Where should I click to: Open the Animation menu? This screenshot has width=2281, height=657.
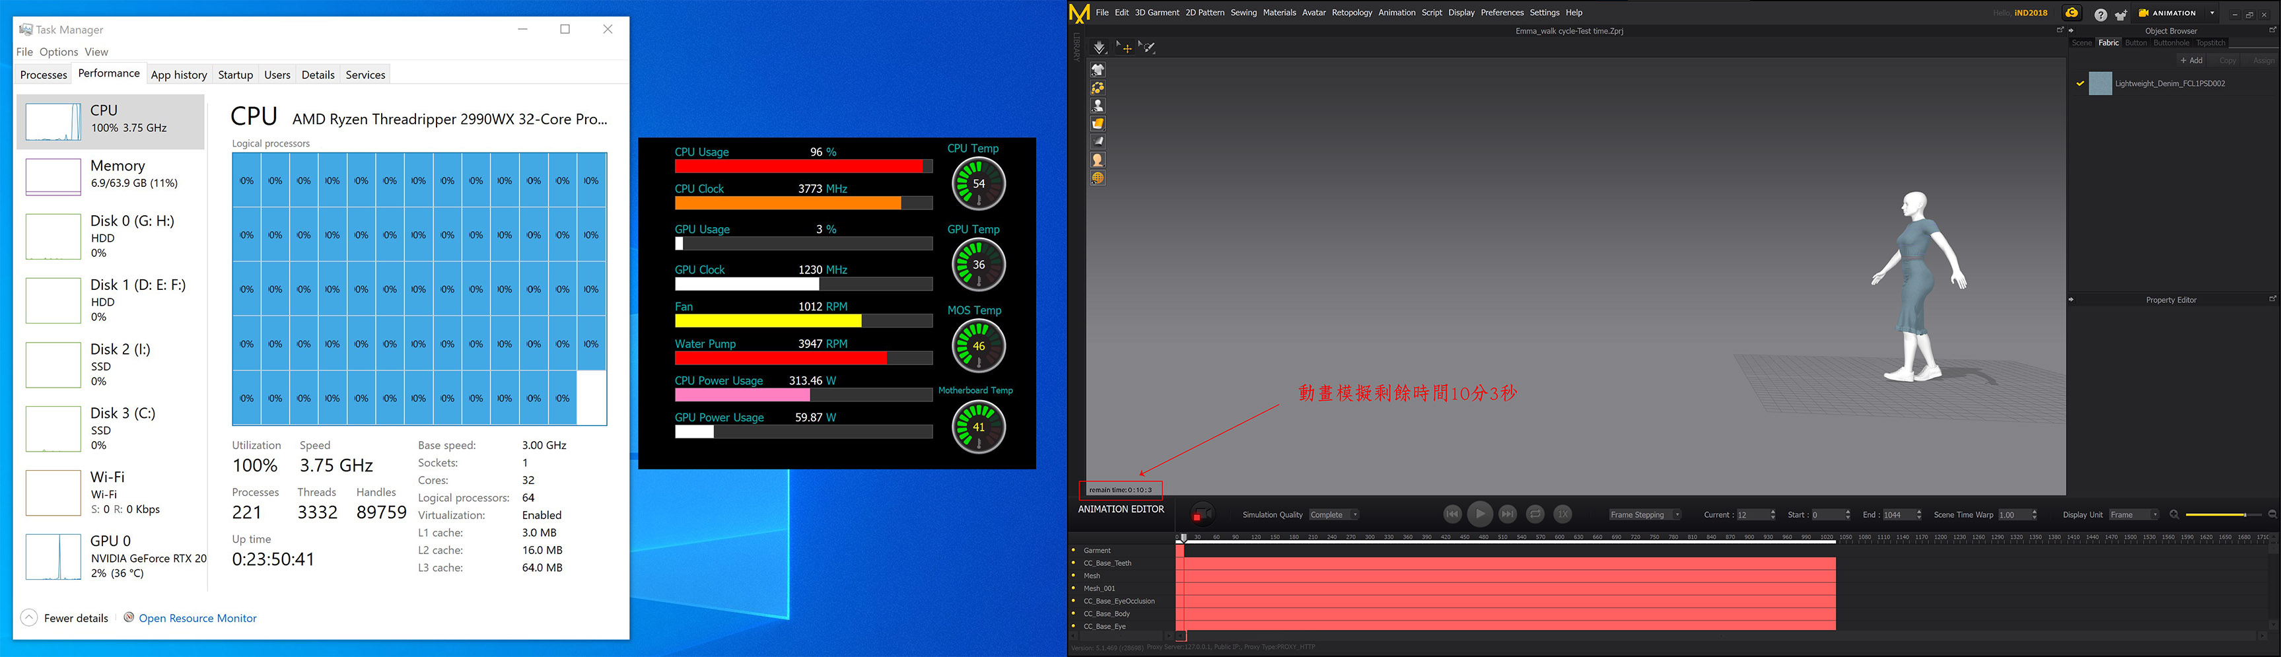pos(1397,13)
